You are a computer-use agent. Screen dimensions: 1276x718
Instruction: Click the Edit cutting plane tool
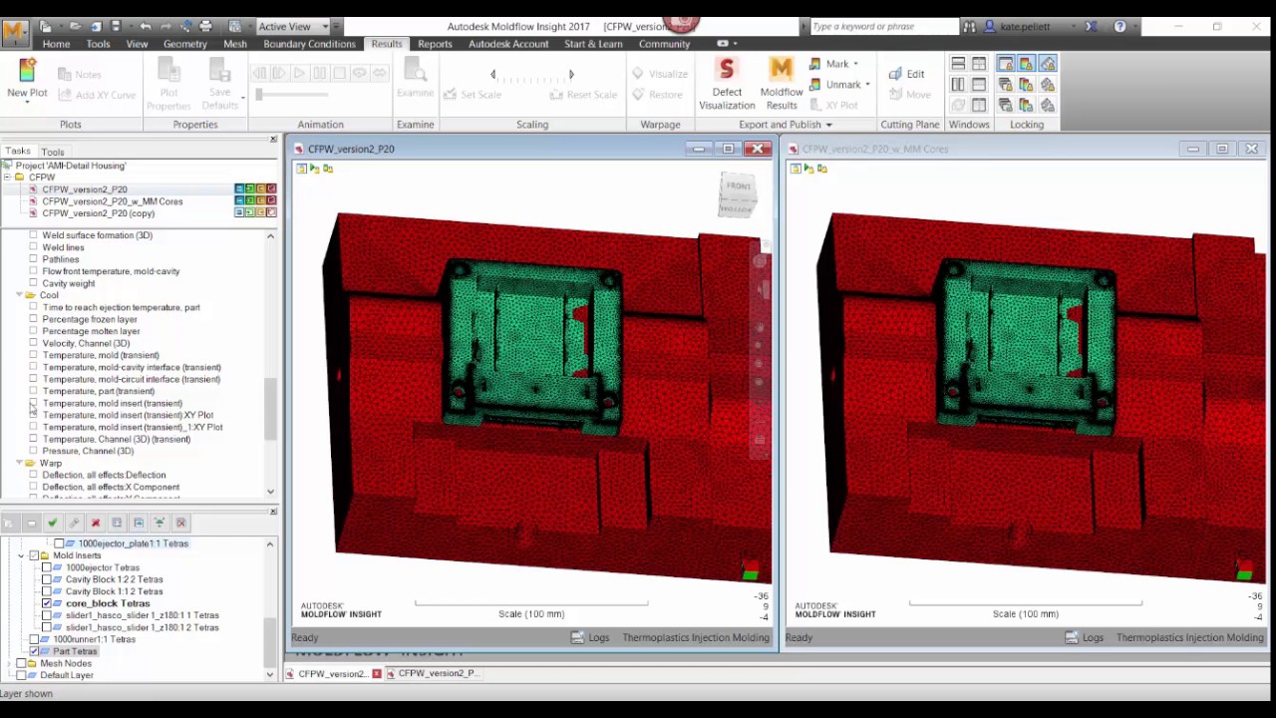point(906,74)
